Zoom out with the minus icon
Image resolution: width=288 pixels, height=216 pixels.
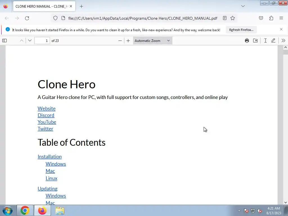point(120,40)
